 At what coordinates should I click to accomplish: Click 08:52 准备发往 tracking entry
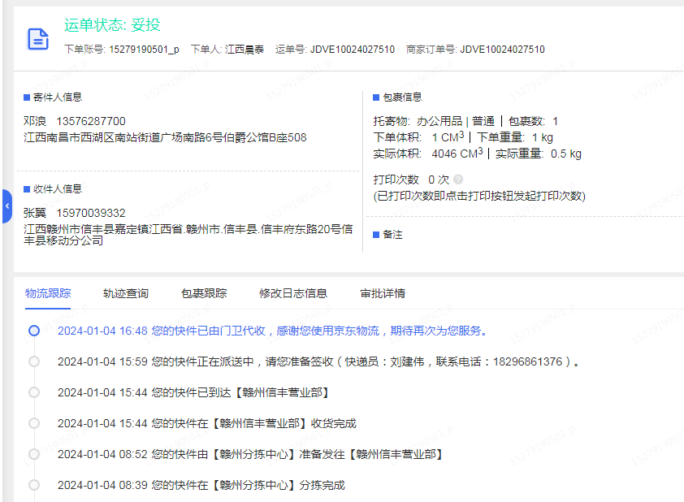click(x=251, y=454)
